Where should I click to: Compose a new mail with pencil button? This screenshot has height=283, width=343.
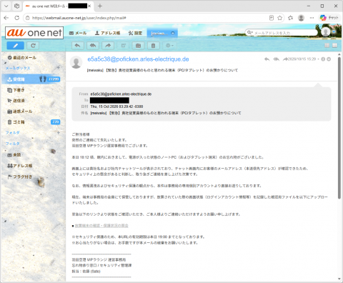coord(15,46)
